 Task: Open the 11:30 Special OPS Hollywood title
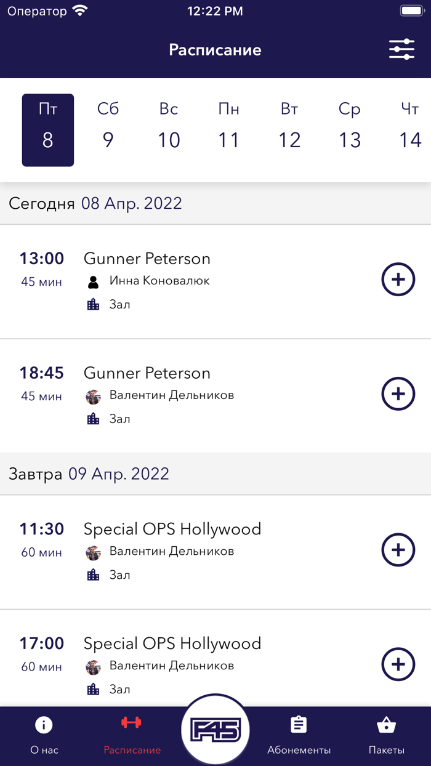pos(172,529)
